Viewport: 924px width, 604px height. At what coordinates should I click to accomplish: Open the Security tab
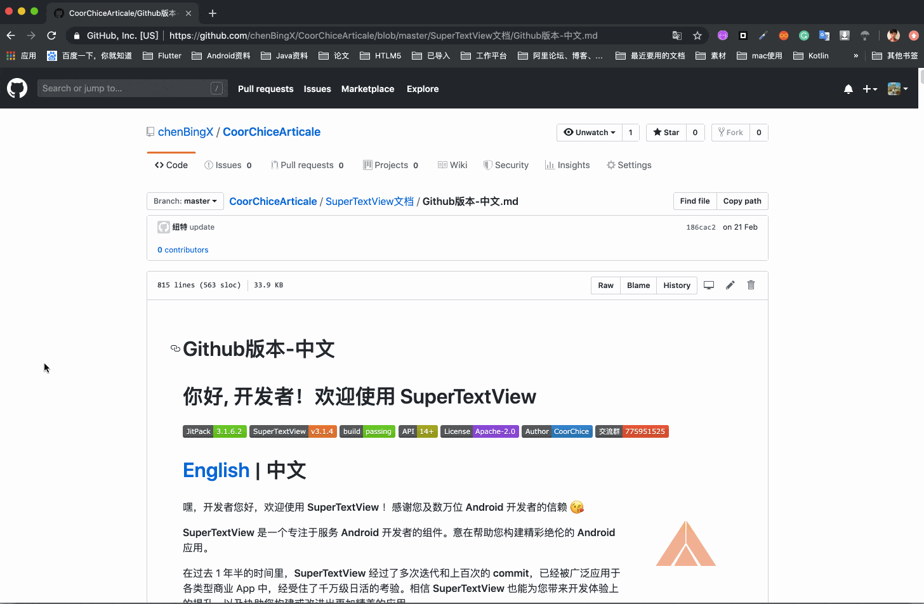pos(506,165)
